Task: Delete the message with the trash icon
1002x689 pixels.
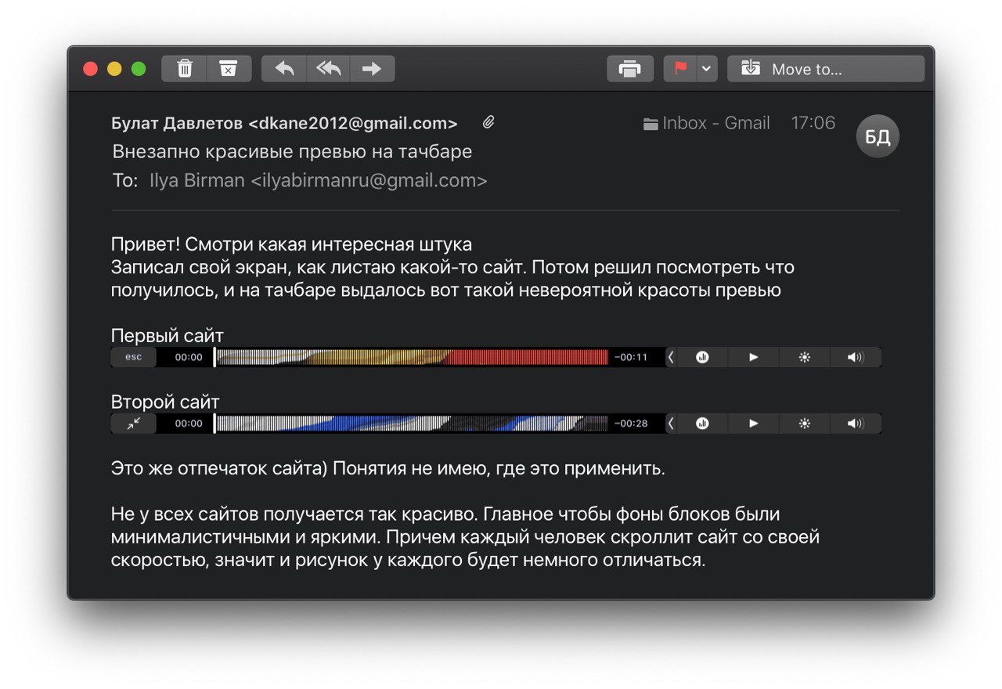Action: 185,69
